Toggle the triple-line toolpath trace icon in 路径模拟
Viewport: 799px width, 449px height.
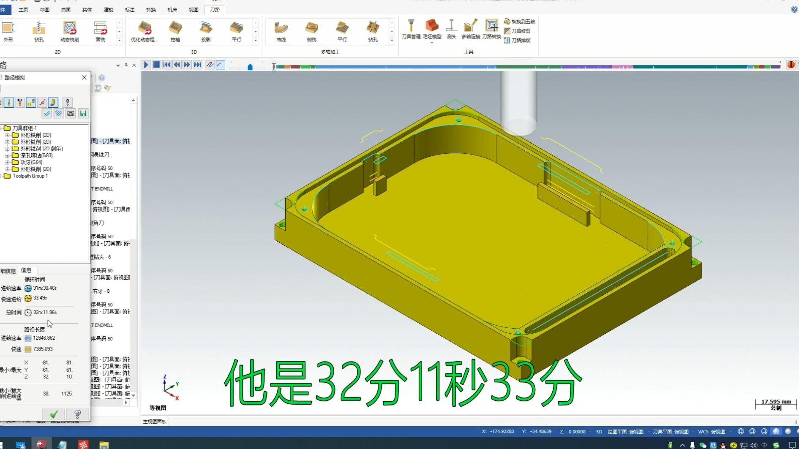click(59, 113)
